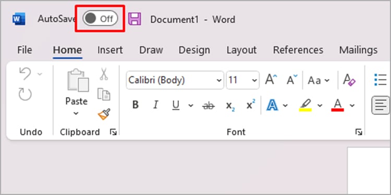Clear all formatting with eraser icon
This screenshot has width=391, height=195.
[x=349, y=80]
